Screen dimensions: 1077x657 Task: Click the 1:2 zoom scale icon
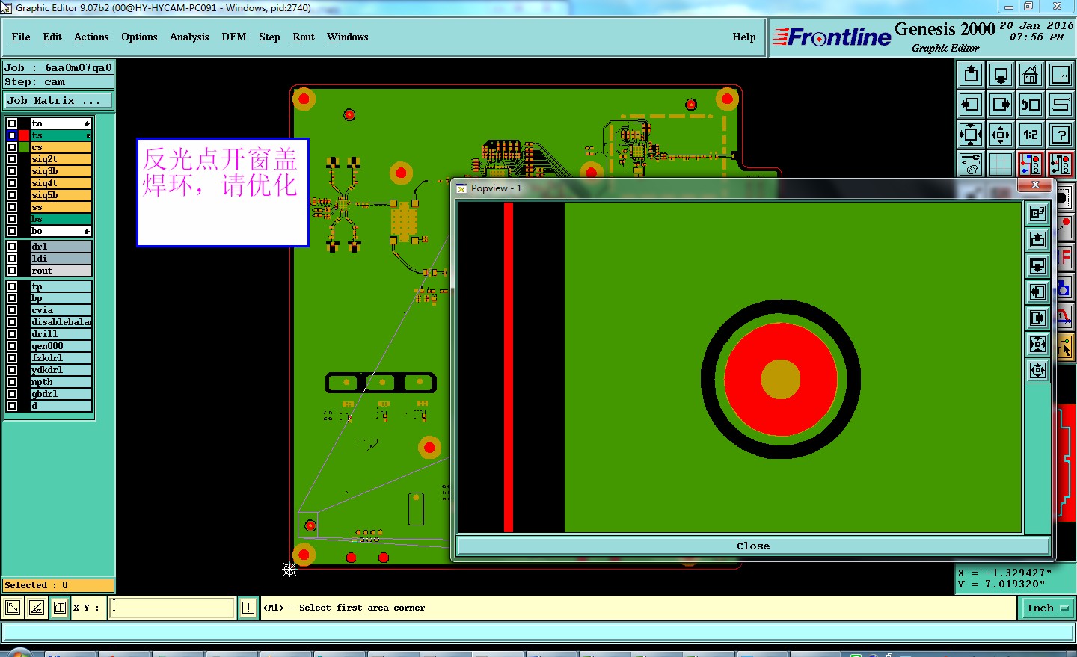[1031, 135]
